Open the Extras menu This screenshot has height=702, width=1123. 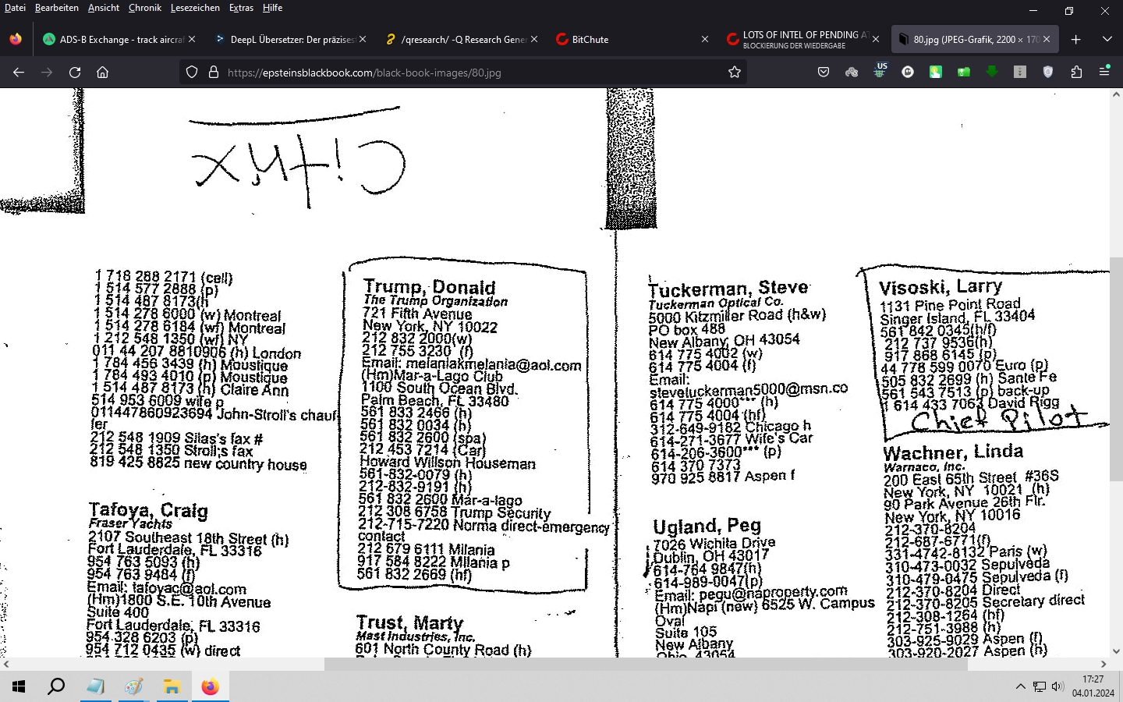tap(241, 8)
